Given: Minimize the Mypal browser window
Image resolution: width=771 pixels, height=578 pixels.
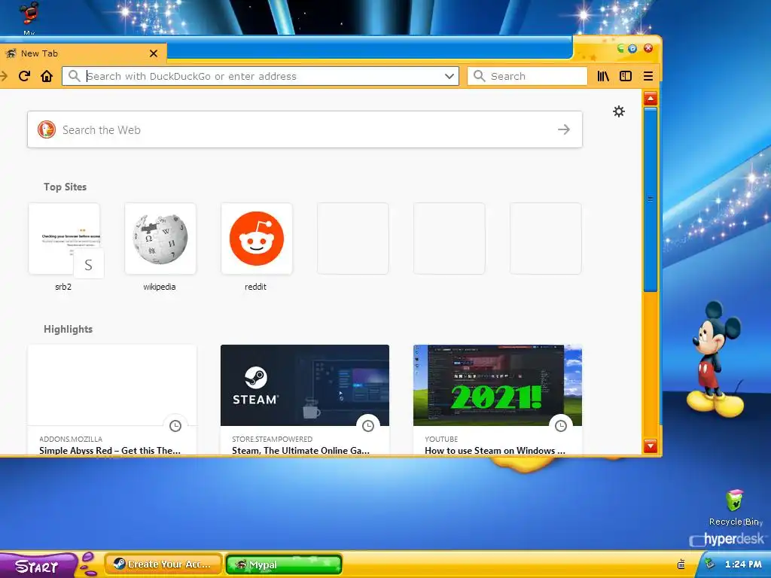Looking at the screenshot, I should pos(621,48).
